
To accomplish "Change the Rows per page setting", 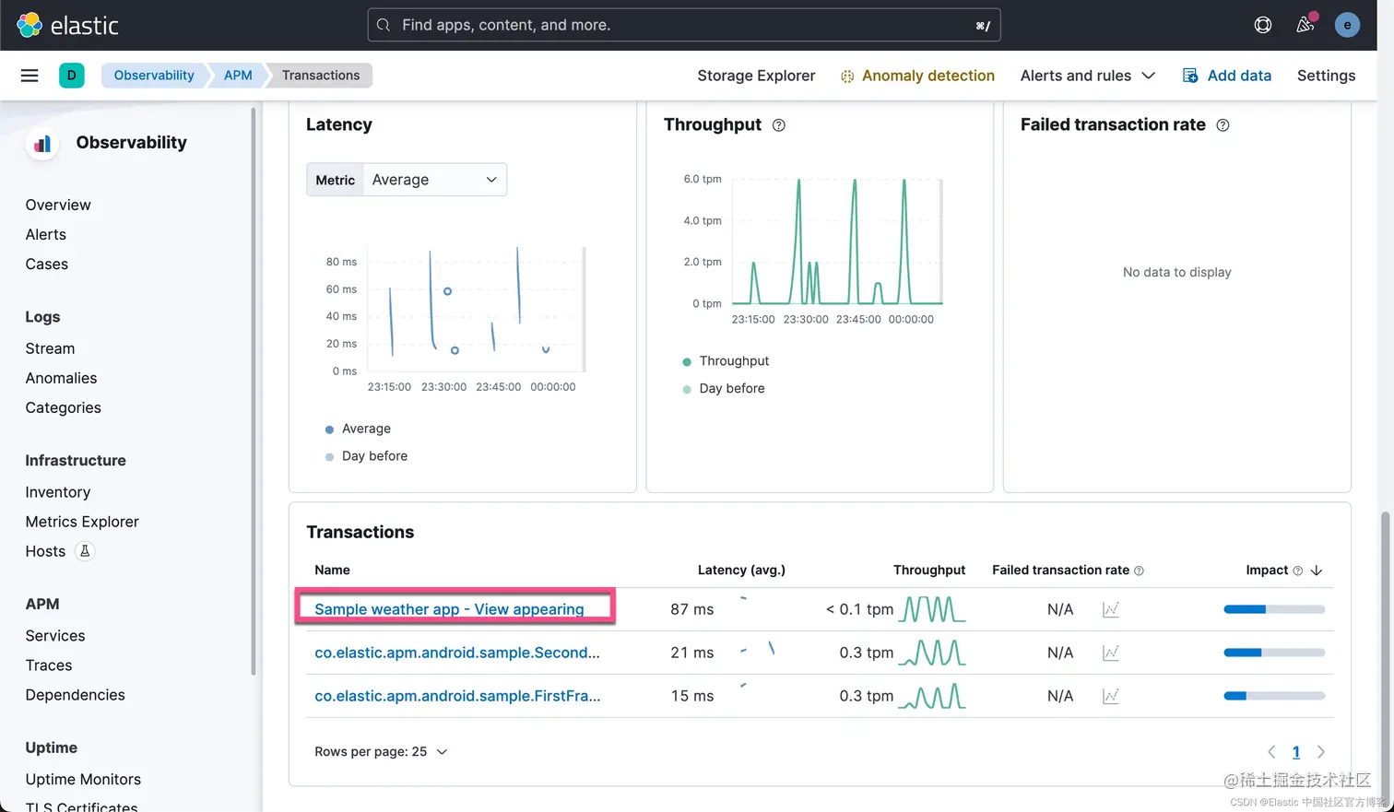I will coord(381,752).
